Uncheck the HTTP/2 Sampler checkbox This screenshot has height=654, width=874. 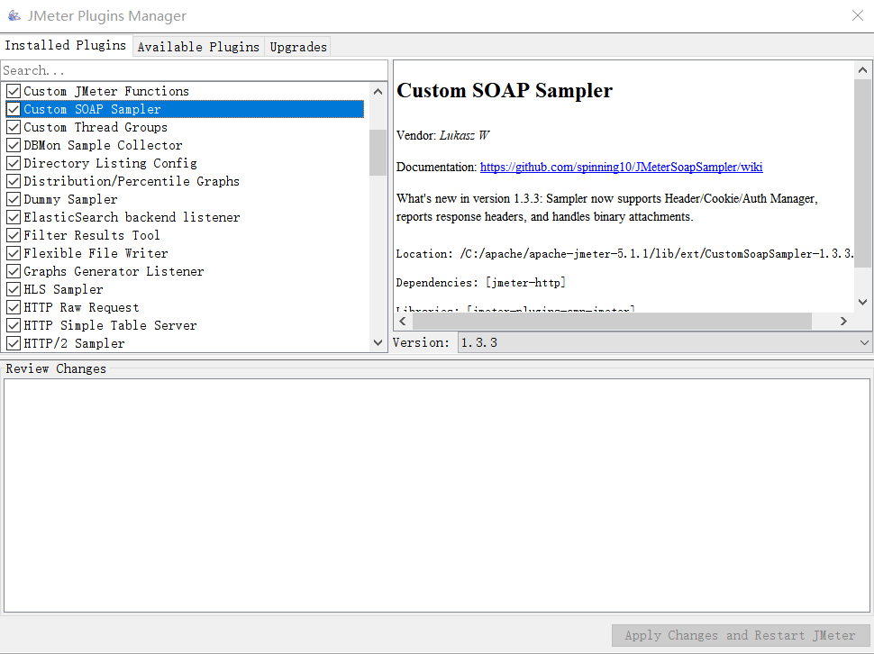click(x=14, y=343)
